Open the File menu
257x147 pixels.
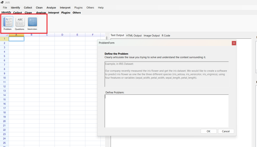tap(5, 8)
